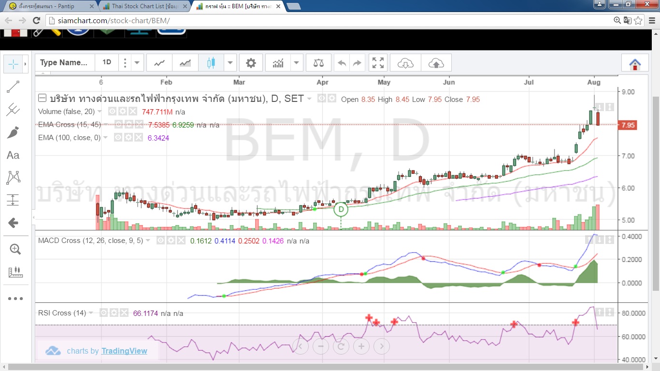Viewport: 660px width, 371px height.
Task: Activate the zoom-in magnifier tool
Action: point(15,249)
